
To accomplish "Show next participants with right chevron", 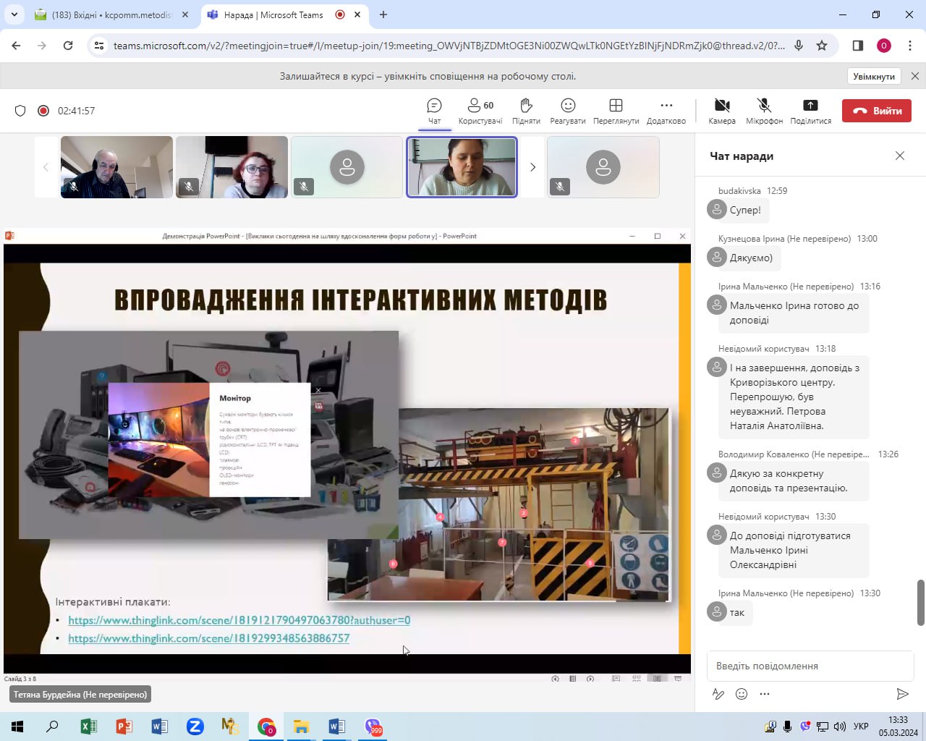I will tap(532, 167).
